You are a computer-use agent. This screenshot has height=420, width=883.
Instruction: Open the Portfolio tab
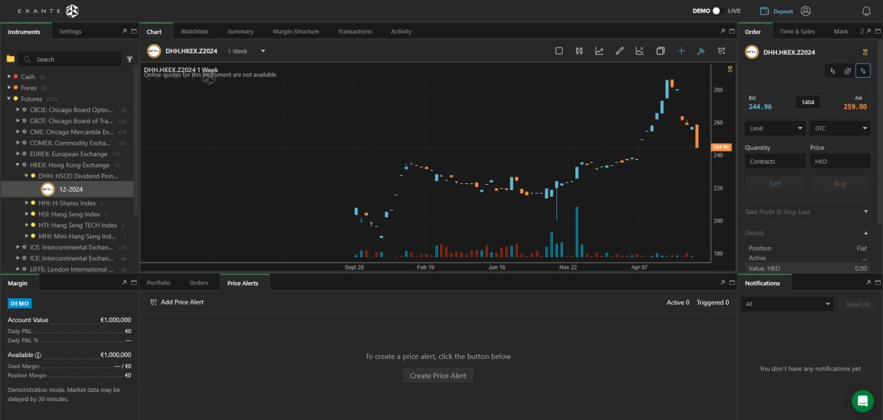pyautogui.click(x=158, y=283)
